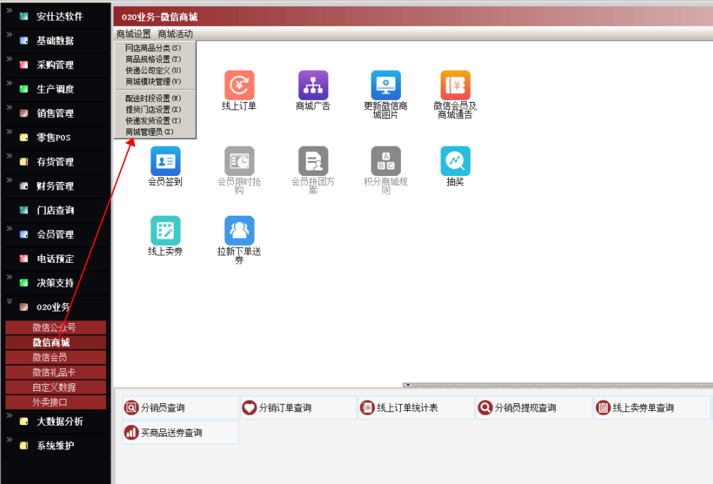
Task: Open the 商城广告 icon
Action: click(x=313, y=85)
